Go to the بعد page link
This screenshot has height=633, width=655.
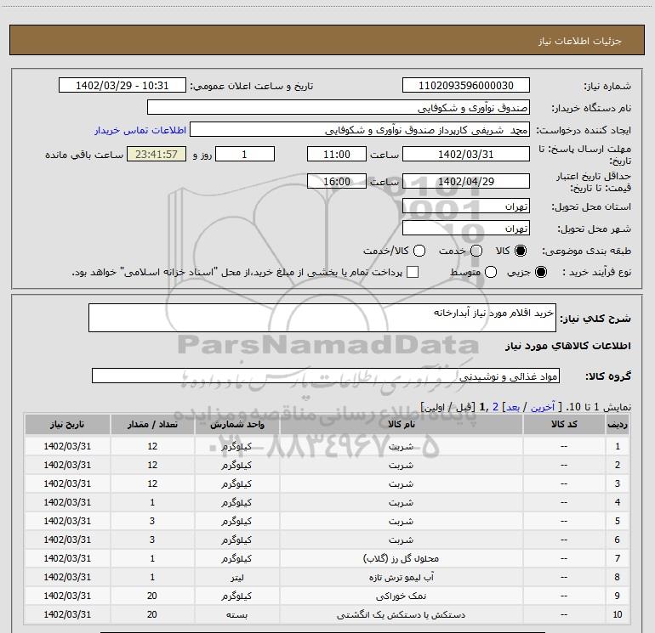(513, 407)
